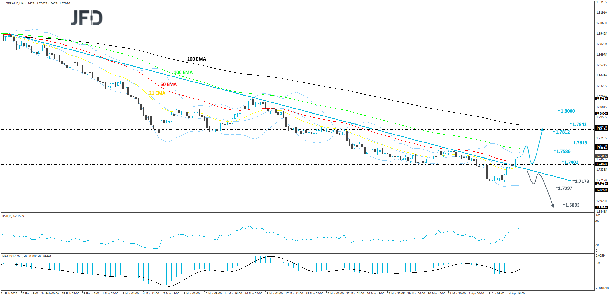609x297 pixels.
Task: Select the ~1.7402 support annotation text
Action: coord(570,162)
